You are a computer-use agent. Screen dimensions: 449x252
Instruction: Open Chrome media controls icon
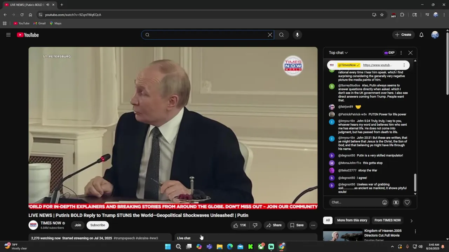427,15
